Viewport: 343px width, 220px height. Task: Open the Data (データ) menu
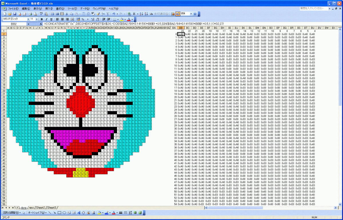(x=85, y=9)
